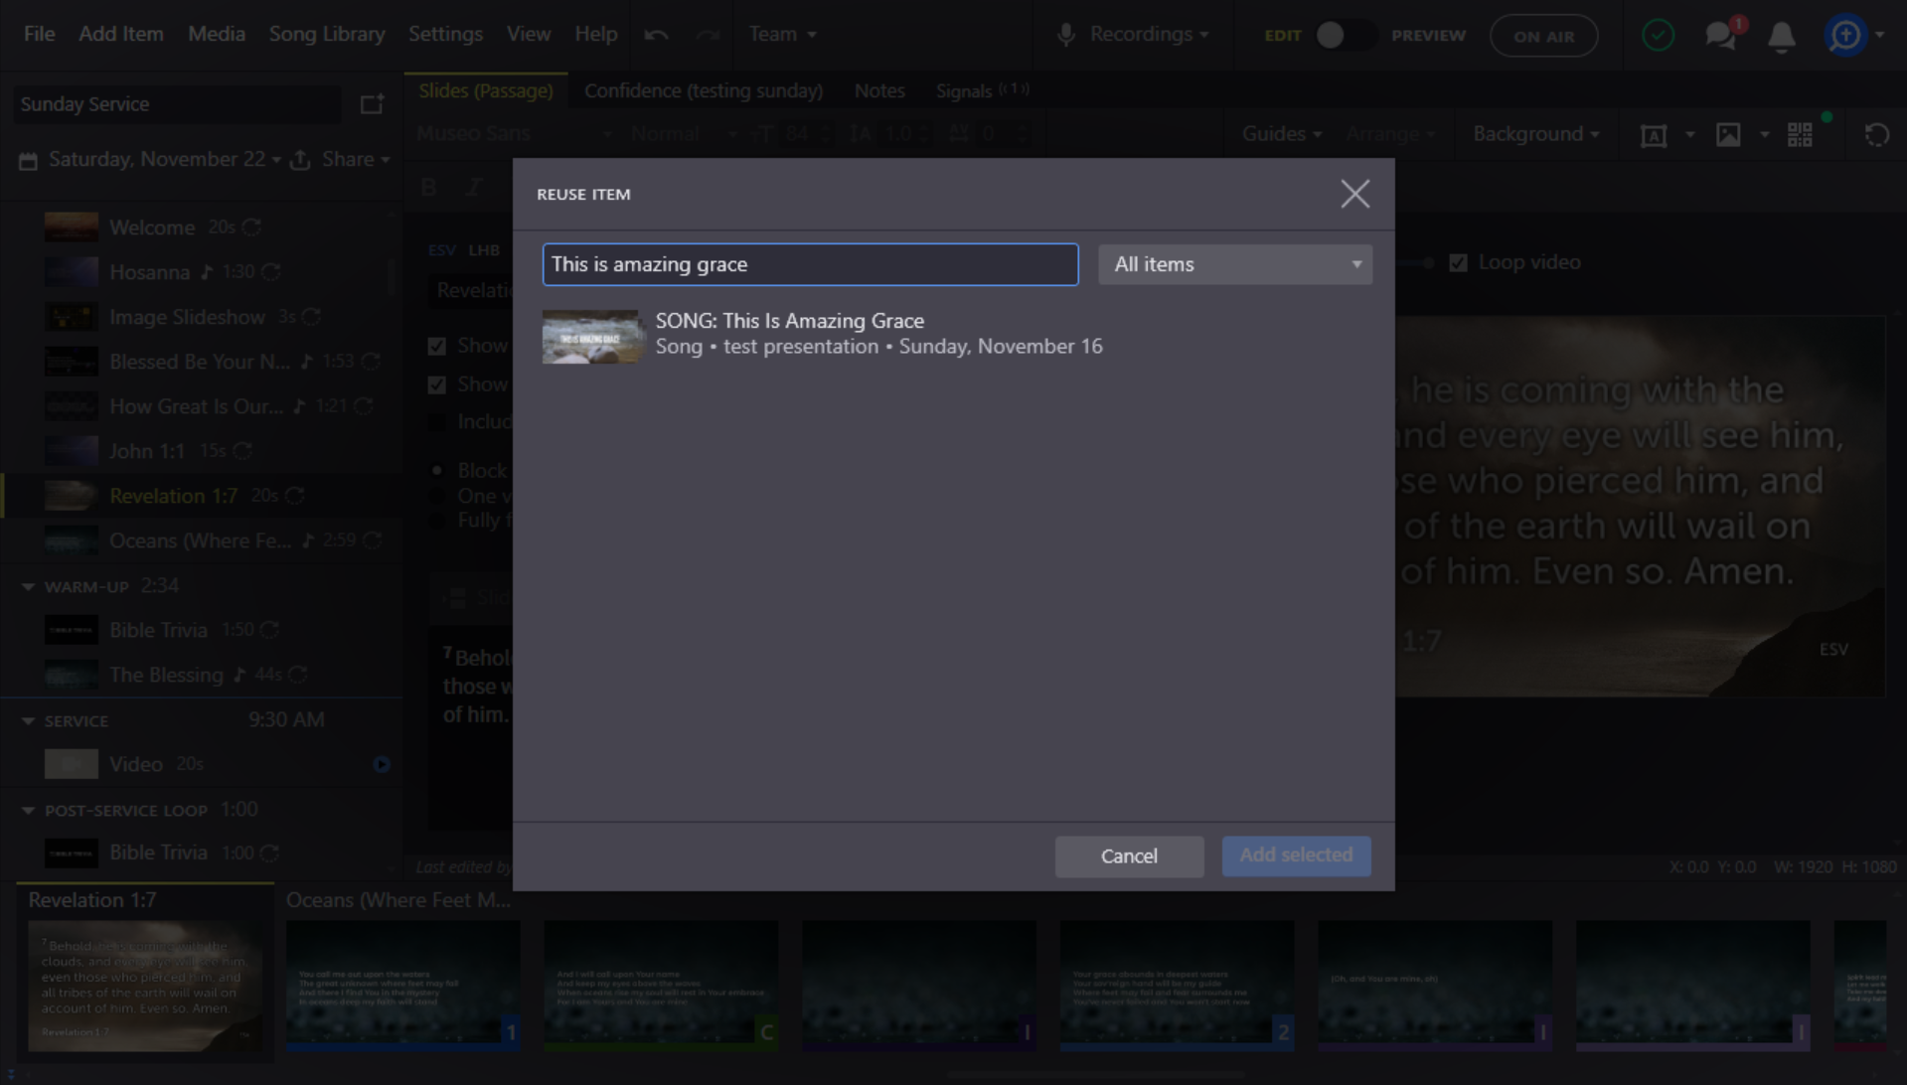1907x1085 pixels.
Task: Click the music note on Oceans item
Action: pos(308,541)
